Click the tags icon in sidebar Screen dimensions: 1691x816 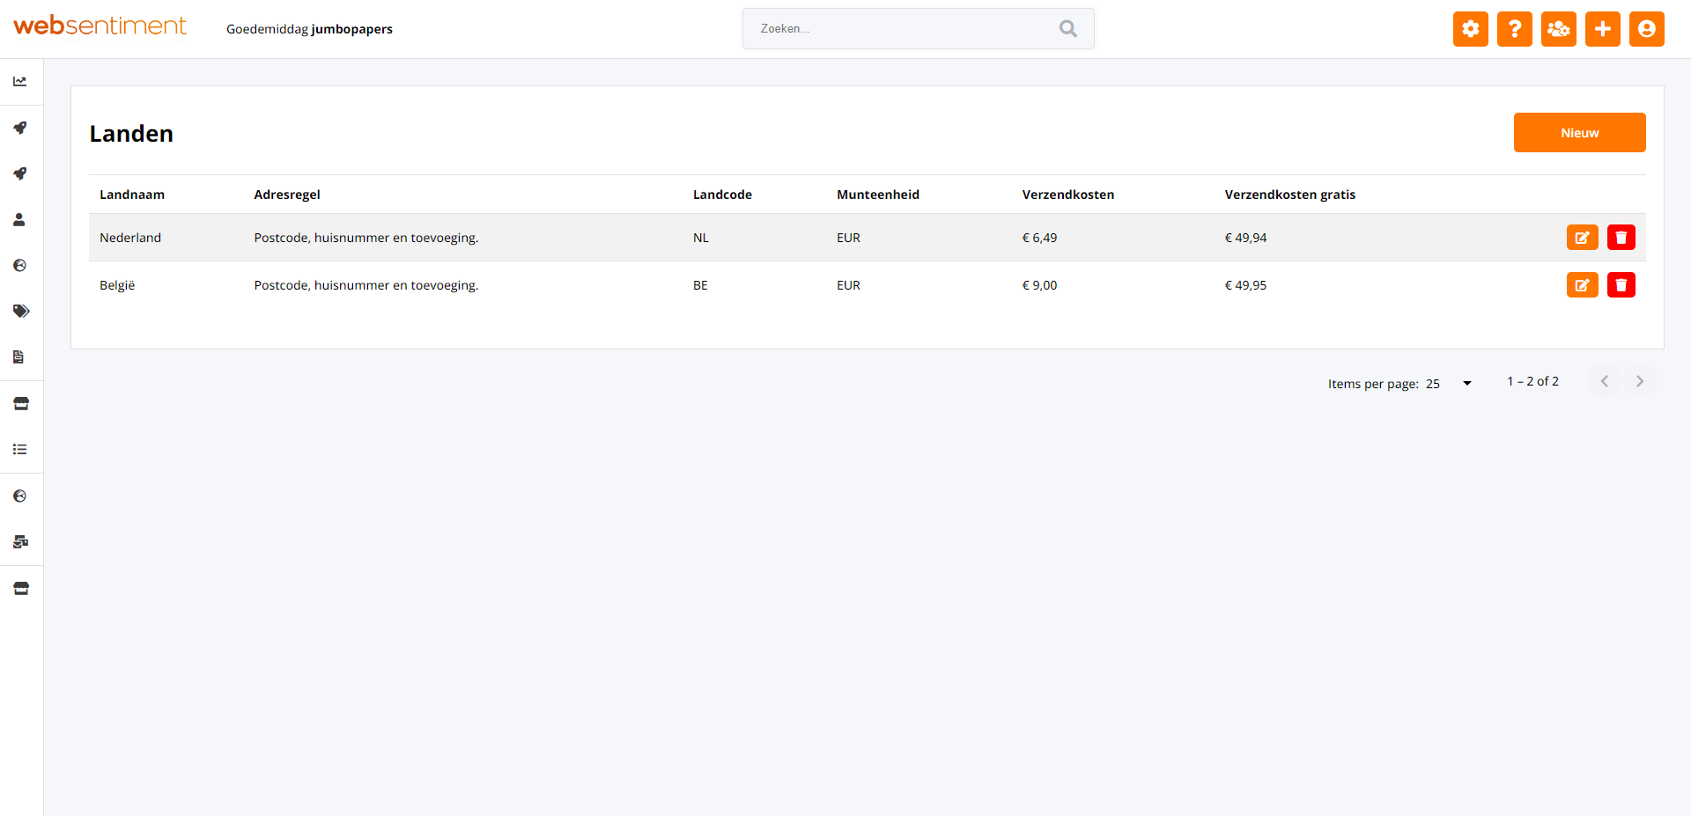tap(21, 312)
